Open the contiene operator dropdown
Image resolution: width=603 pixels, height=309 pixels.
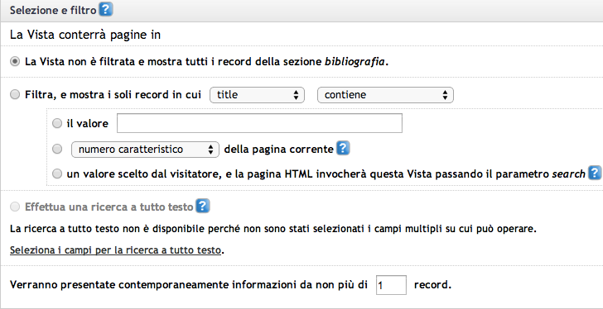pyautogui.click(x=385, y=95)
